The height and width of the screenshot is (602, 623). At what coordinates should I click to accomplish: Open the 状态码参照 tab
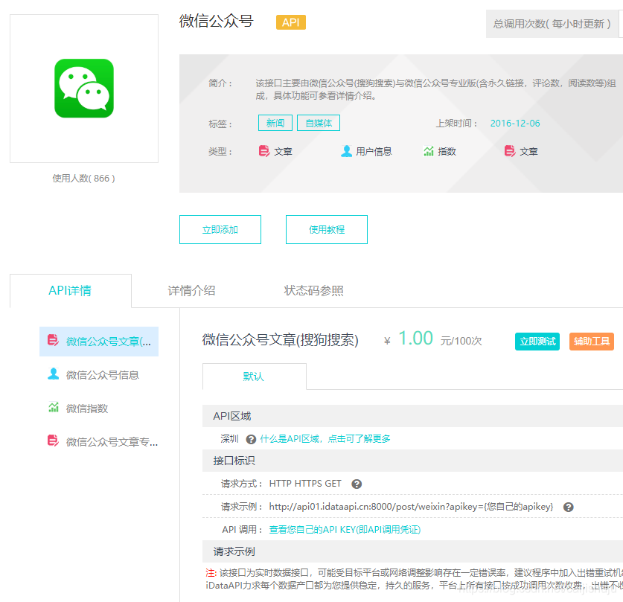click(x=313, y=291)
